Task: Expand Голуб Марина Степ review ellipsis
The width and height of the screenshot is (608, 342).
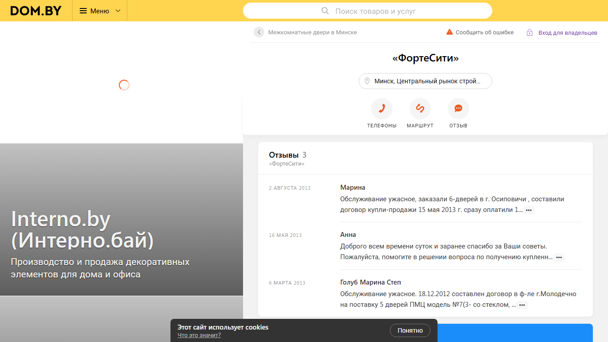Action: (x=523, y=305)
